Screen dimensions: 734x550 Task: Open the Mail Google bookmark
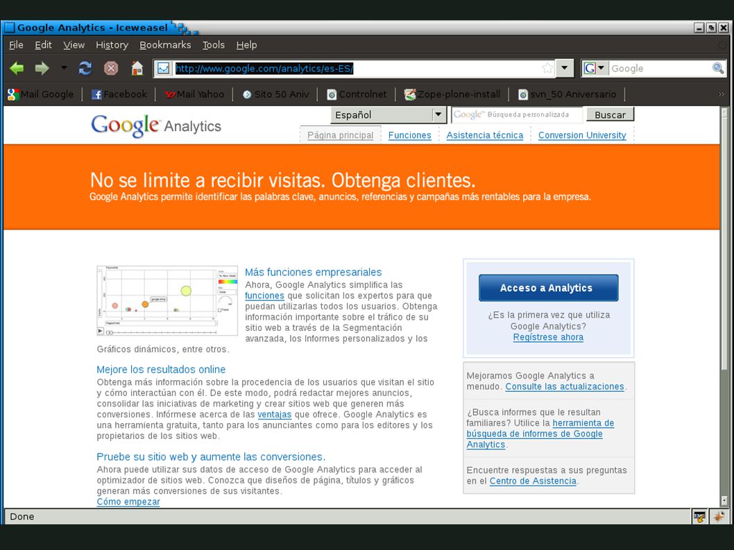point(41,94)
